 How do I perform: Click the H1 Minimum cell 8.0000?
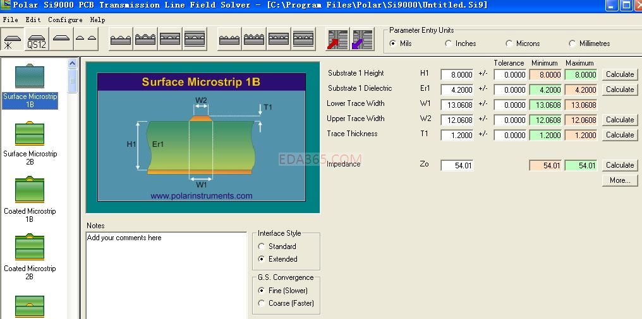pos(545,75)
